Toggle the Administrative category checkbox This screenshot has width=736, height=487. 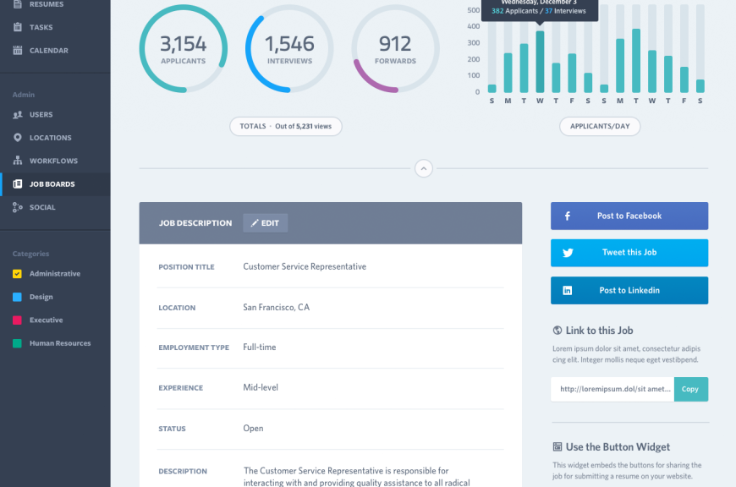pos(17,274)
